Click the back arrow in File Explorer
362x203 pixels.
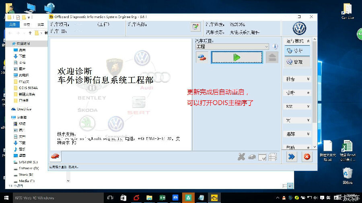10,33
